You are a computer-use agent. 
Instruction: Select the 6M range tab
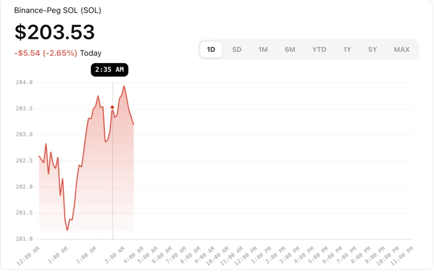click(290, 50)
